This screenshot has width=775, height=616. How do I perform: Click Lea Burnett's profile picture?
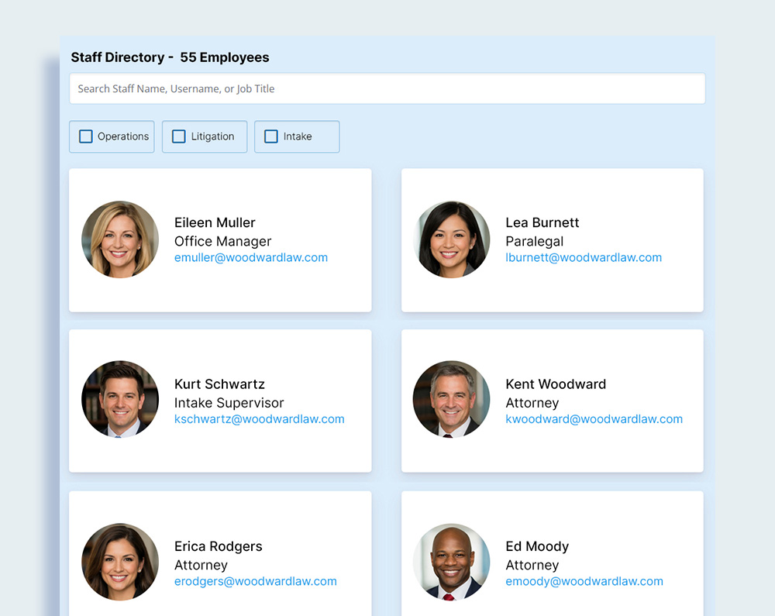tap(451, 239)
